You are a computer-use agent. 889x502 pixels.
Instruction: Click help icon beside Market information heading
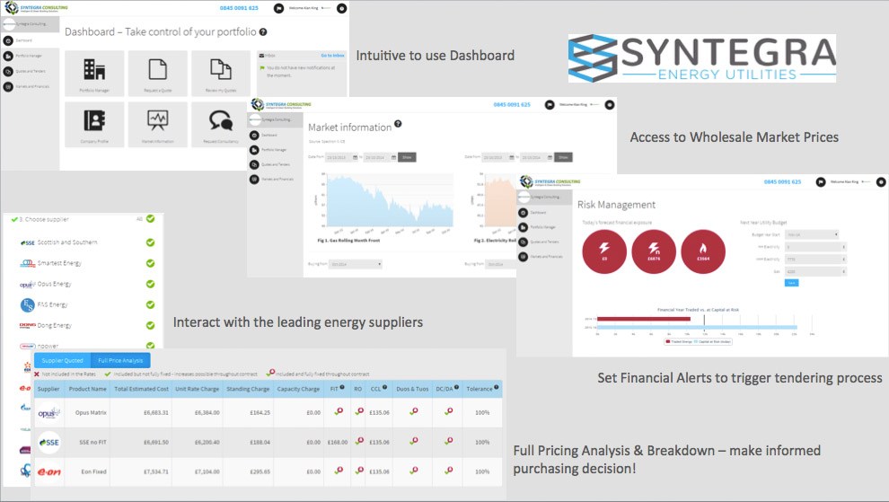(398, 124)
